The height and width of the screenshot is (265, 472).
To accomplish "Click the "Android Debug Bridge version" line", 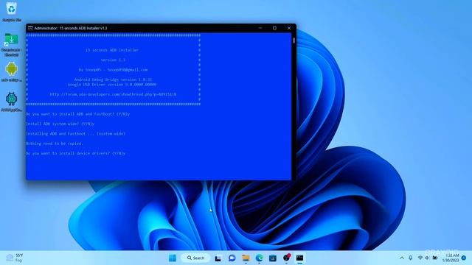I will coord(113,79).
